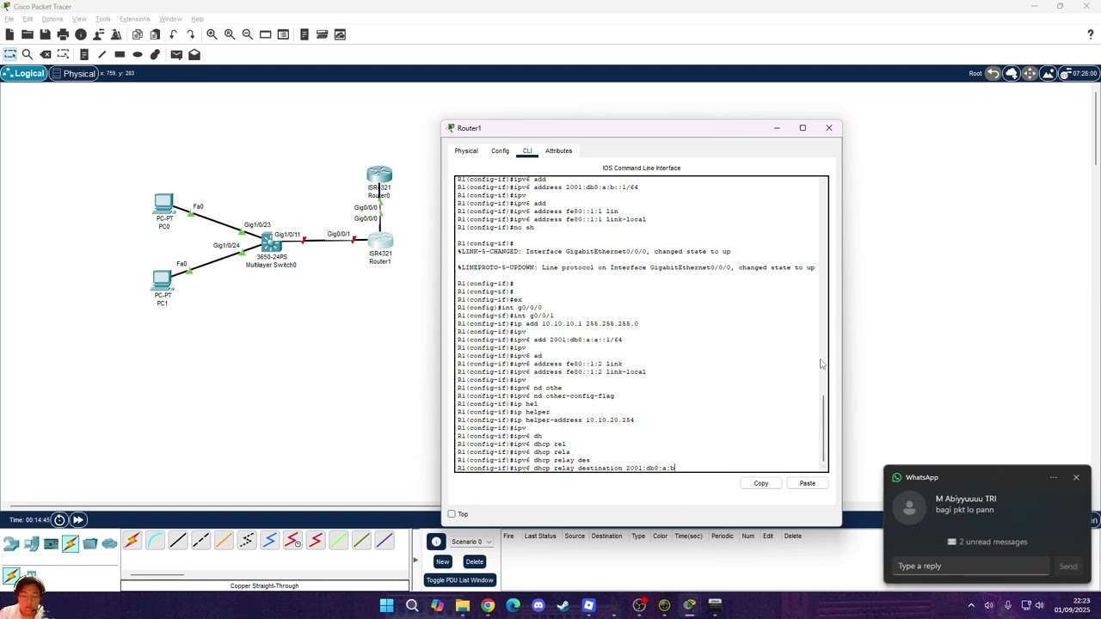Open file using the folder icon
This screenshot has height=619, width=1101.
tap(28, 34)
